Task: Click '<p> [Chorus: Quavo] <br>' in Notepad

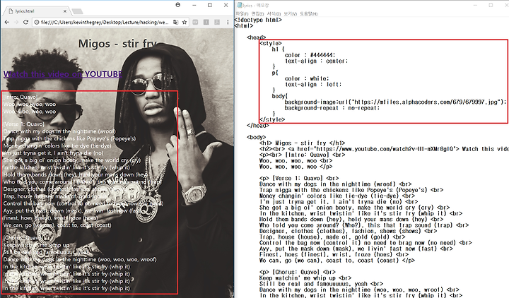Action: [x=299, y=273]
